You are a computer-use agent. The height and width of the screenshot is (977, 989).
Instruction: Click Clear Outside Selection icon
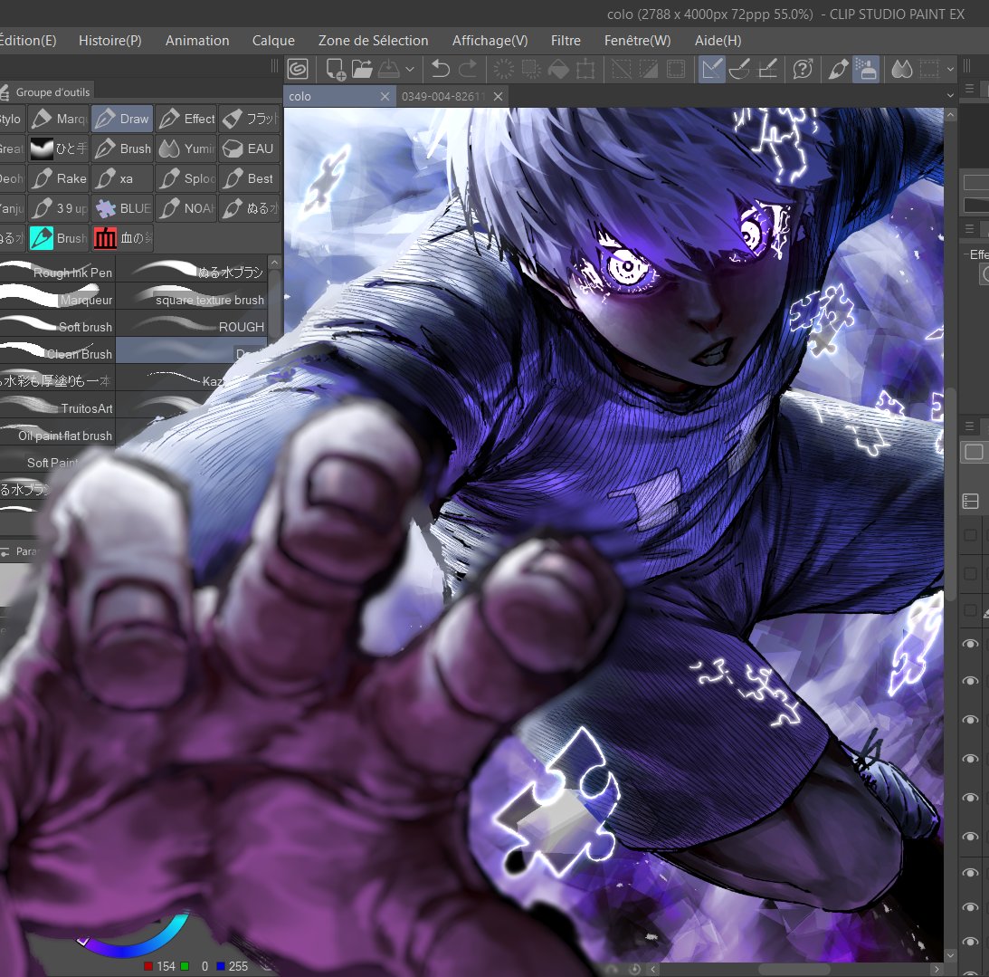531,69
